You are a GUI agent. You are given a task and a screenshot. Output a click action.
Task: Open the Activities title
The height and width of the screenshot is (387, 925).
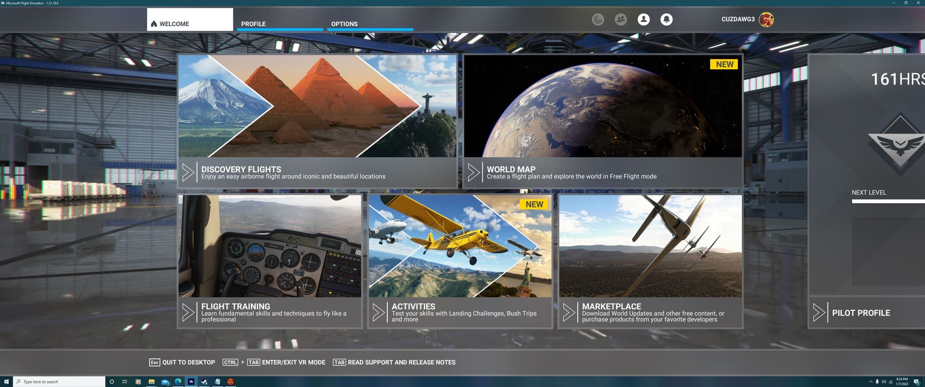[x=413, y=306]
